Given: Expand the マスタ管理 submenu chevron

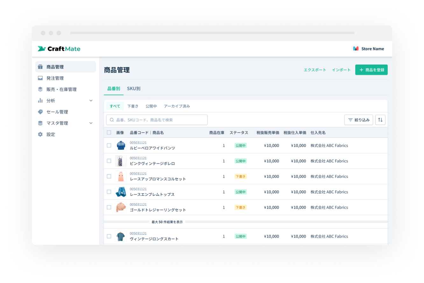Looking at the screenshot, I should tap(91, 123).
